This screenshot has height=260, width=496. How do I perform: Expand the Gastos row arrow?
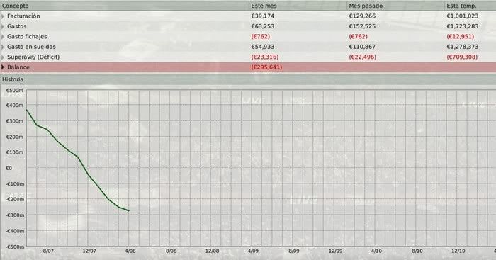(3, 26)
